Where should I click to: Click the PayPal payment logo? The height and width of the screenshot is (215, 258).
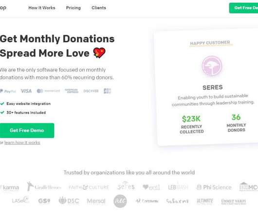click(8, 91)
